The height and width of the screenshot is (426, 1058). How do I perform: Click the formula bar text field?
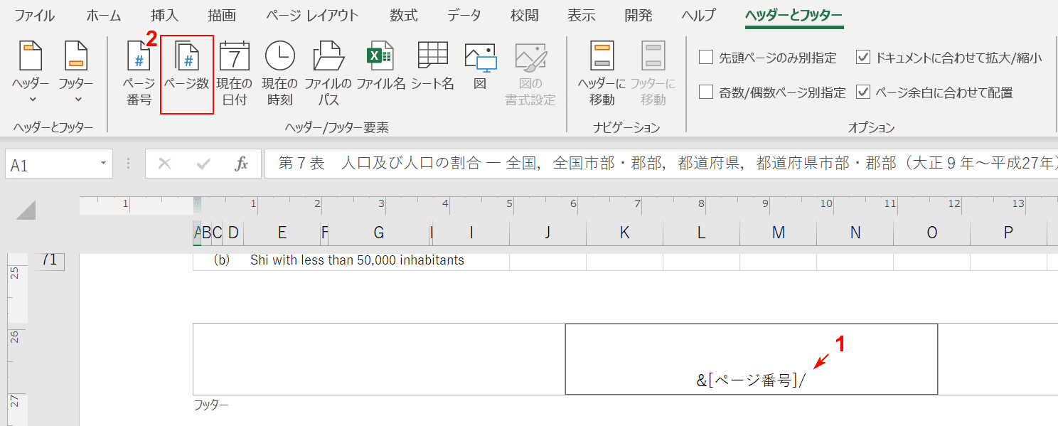pos(661,164)
